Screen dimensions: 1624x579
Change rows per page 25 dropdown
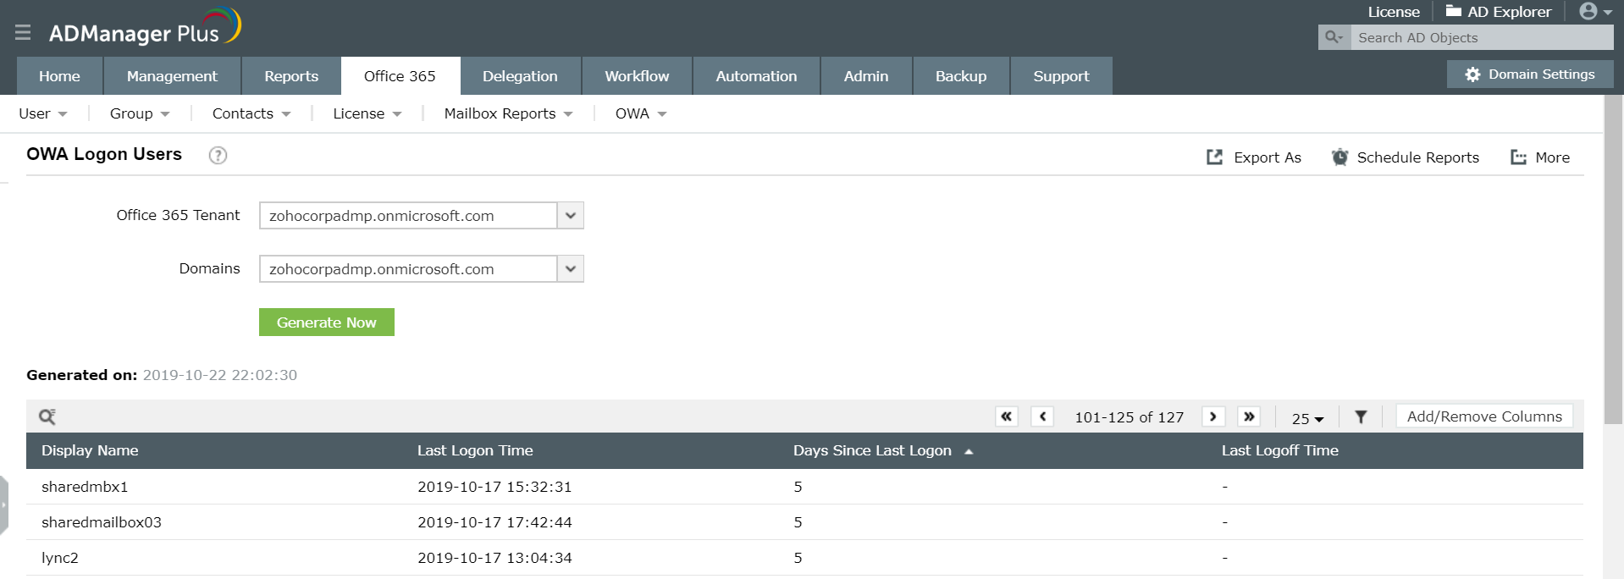(1307, 418)
